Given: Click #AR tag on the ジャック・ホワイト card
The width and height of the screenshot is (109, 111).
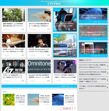Looking at the screenshot, I should (x=23, y=55).
